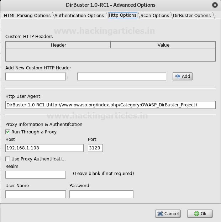Click the Header column heading
The width and height of the screenshot is (221, 222).
click(x=58, y=45)
